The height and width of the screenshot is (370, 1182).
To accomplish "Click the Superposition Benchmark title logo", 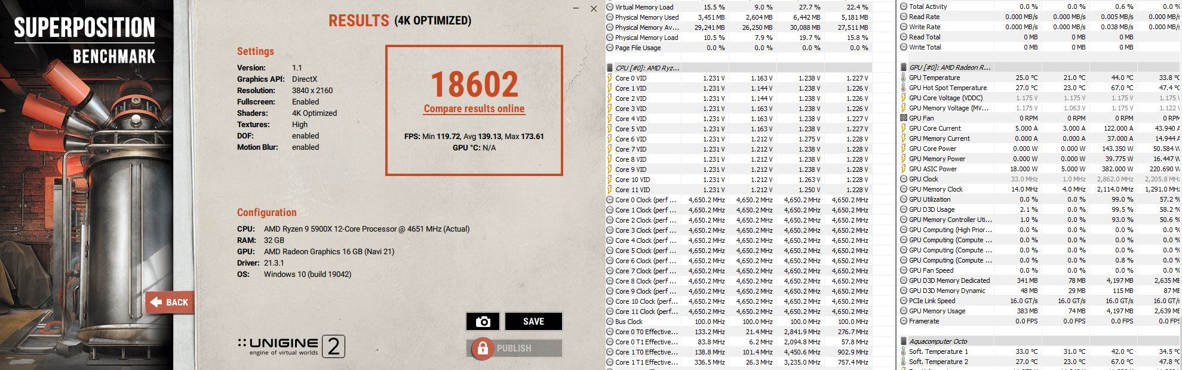I will pos(84,41).
